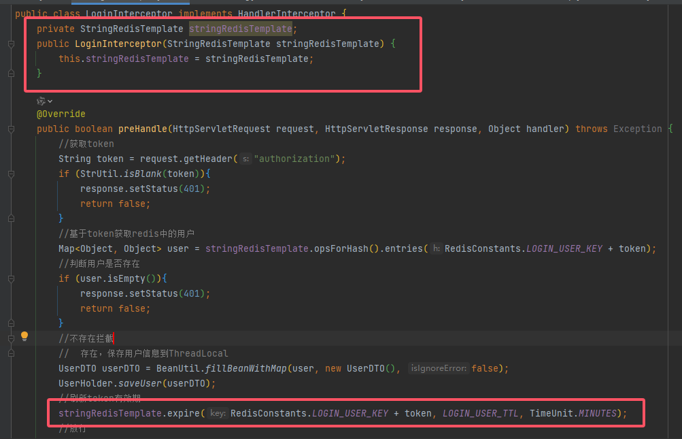Fold the if user.isEmpty block in gutter
Image resolution: width=682 pixels, height=439 pixels.
[11, 278]
